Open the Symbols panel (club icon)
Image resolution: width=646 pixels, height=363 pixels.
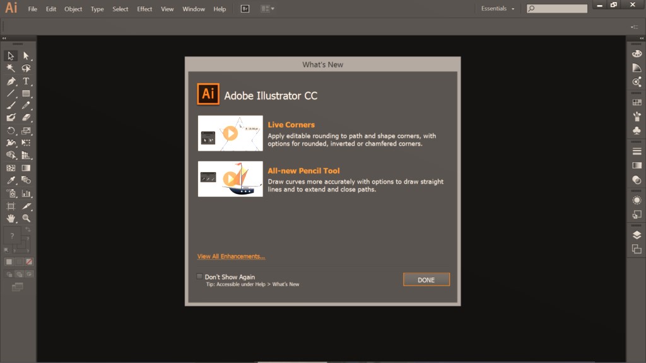637,130
